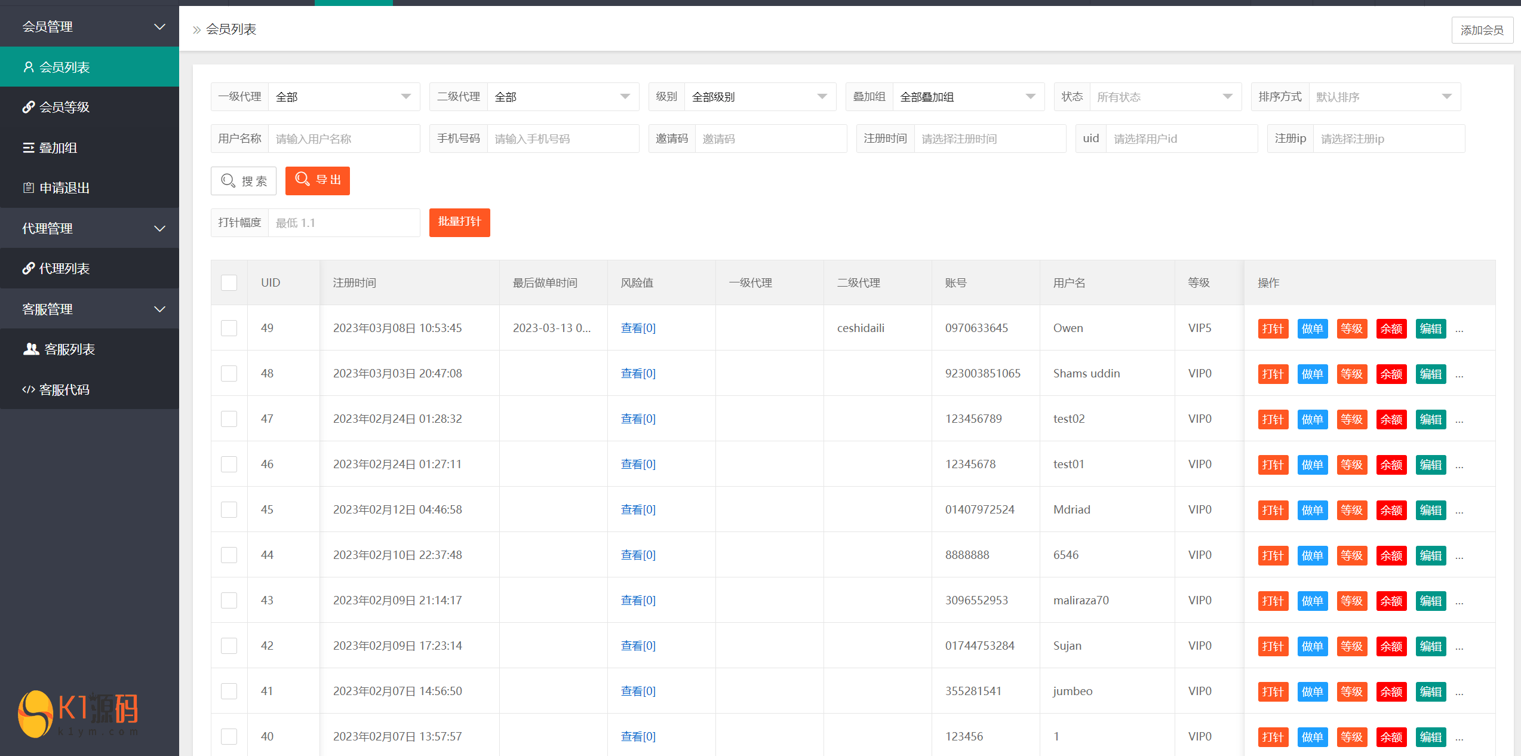
Task: Click the magnifier icon in the 搜索 button
Action: [228, 180]
